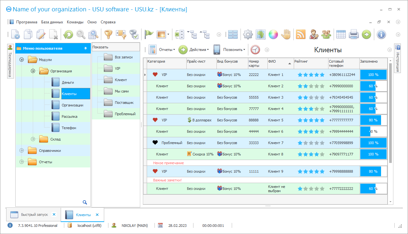Open the color wheel theme icon
This screenshot has height=234, width=408.
point(273,34)
